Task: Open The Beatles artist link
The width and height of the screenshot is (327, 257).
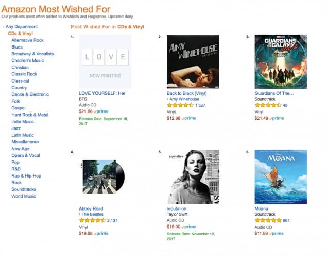Action: point(93,214)
